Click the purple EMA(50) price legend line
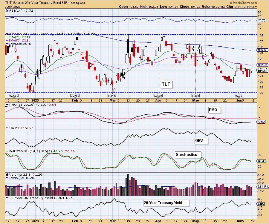The height and width of the screenshot is (224, 269). [x=7, y=40]
